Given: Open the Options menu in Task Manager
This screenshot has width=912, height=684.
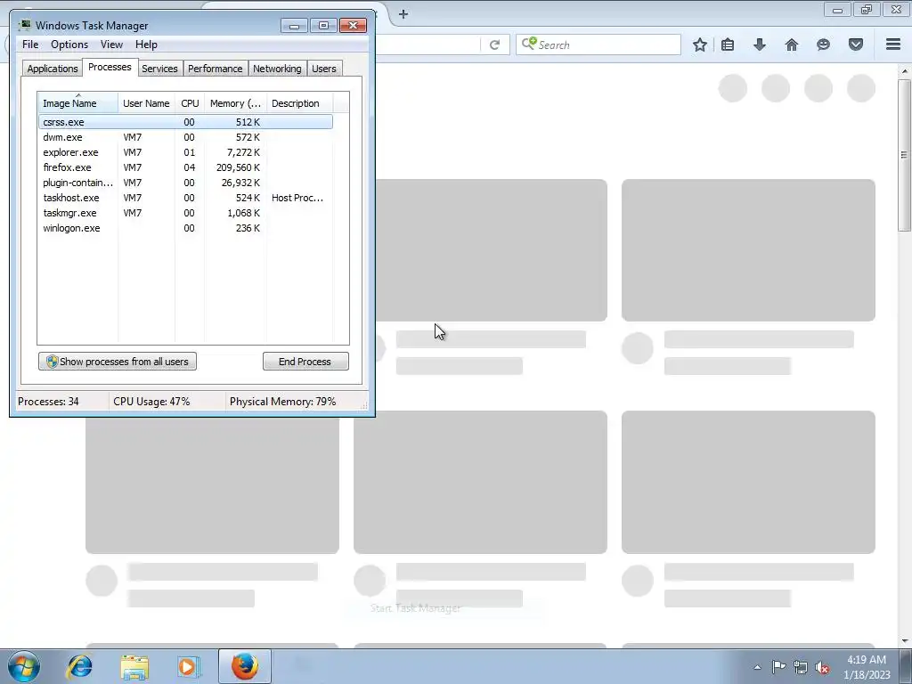Looking at the screenshot, I should point(69,45).
